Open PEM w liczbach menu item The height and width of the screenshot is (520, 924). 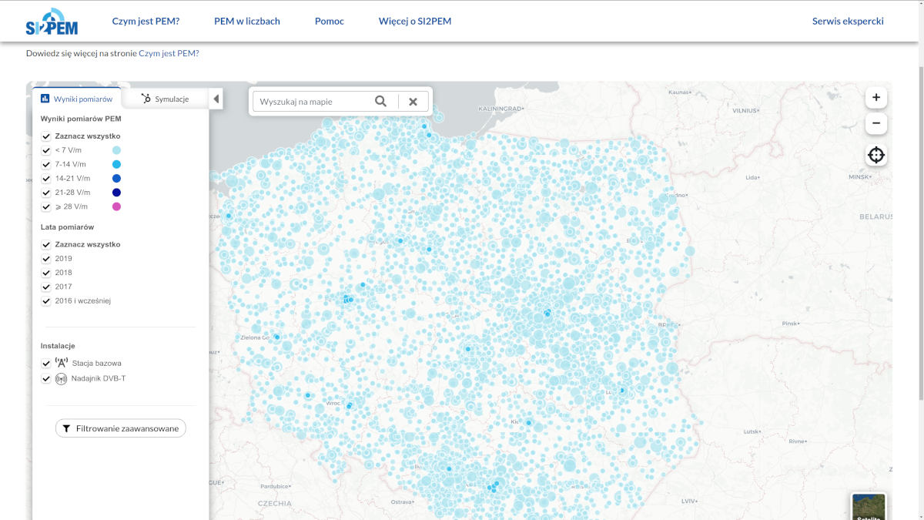(x=247, y=22)
